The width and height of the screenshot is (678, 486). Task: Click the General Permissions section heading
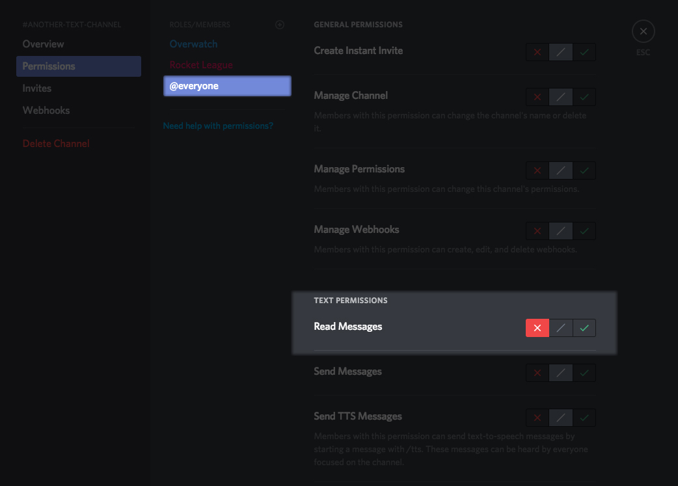click(x=358, y=25)
